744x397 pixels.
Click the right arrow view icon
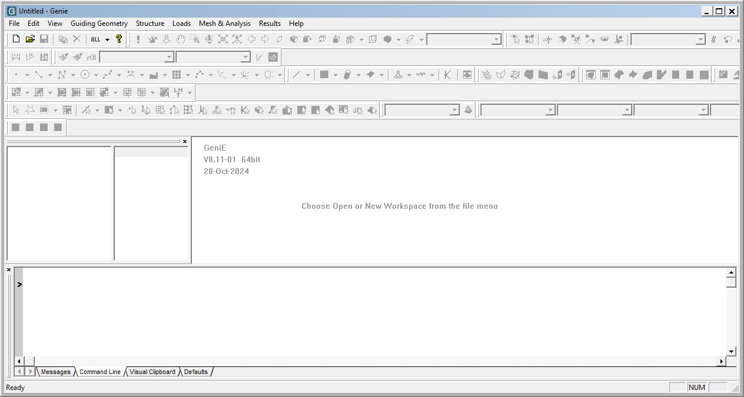(265, 39)
